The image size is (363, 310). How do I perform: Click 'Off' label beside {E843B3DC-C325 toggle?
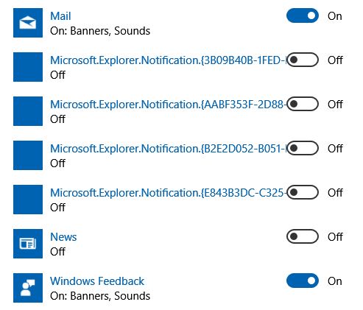pos(335,193)
